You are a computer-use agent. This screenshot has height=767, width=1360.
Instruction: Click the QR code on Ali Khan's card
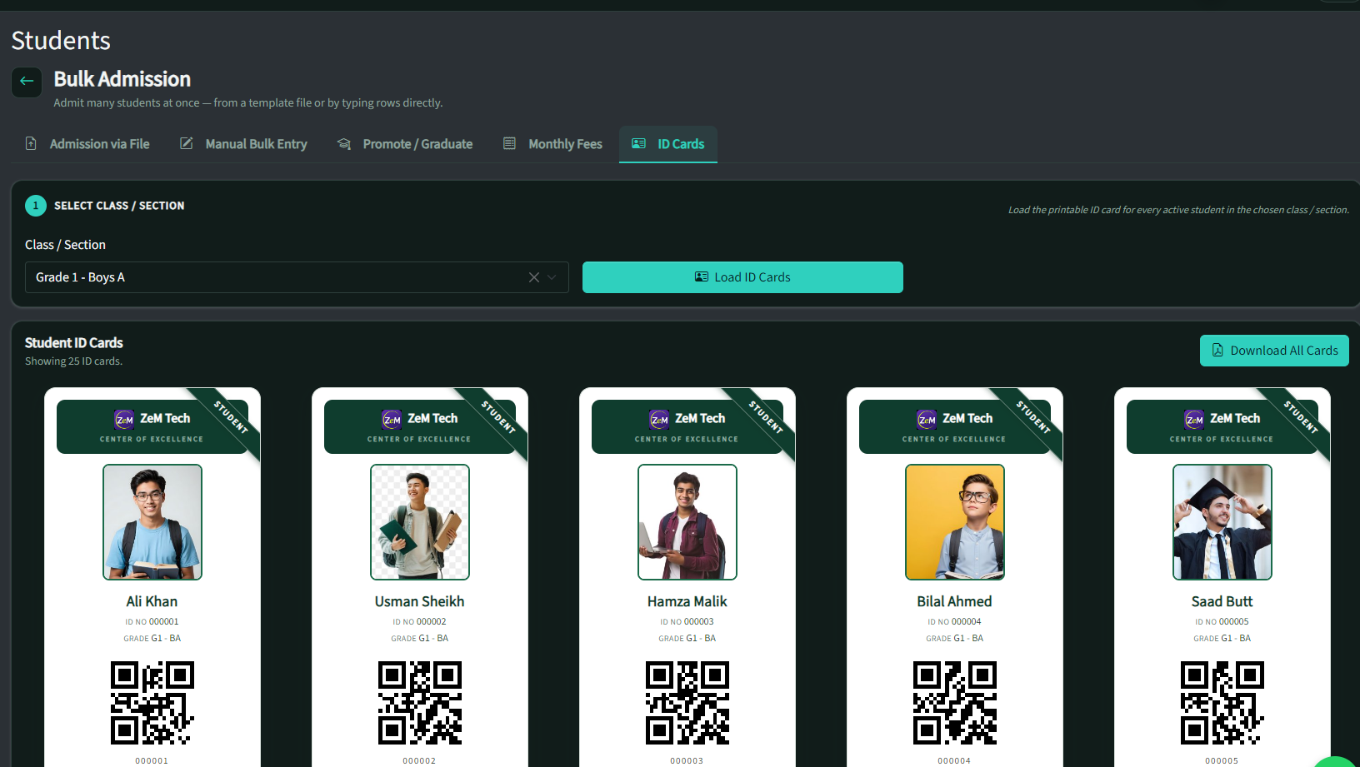coord(152,703)
